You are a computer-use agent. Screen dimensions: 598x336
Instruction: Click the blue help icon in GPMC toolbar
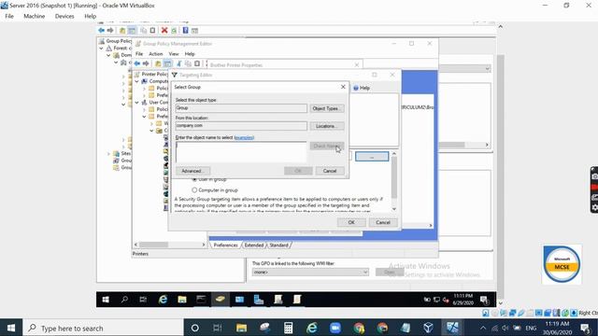click(x=185, y=31)
